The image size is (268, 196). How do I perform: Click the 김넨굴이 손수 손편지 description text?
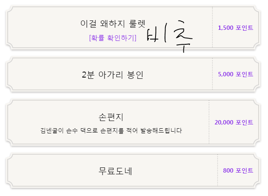[x=111, y=131]
